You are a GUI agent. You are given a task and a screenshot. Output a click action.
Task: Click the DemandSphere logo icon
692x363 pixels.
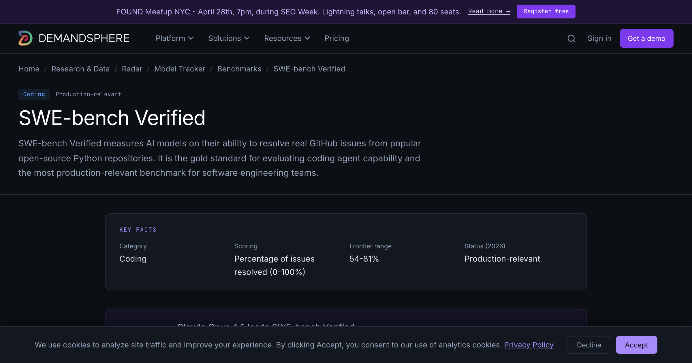(x=25, y=38)
